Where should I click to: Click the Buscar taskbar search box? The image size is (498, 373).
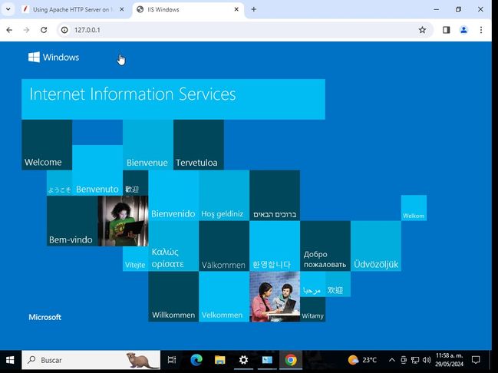click(91, 360)
